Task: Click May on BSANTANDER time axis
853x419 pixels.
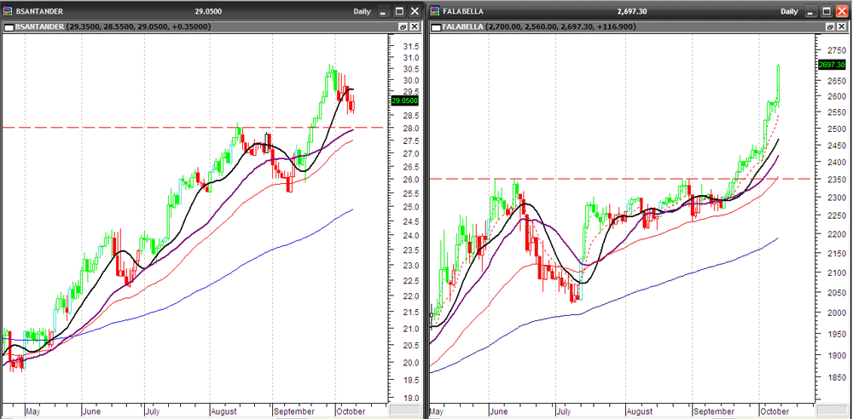Action: [33, 411]
